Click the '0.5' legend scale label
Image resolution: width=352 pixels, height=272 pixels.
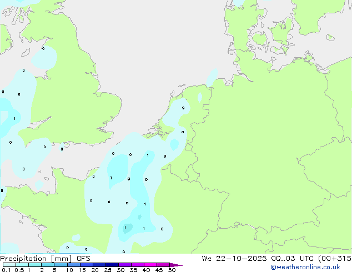[19, 270]
